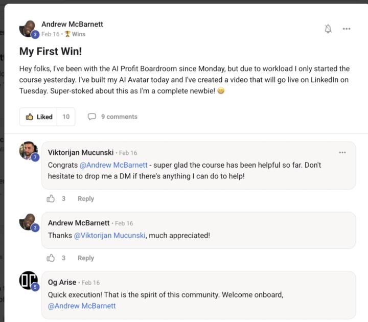Click the like count number 10
Screen dimensions: 368x322
[66, 117]
